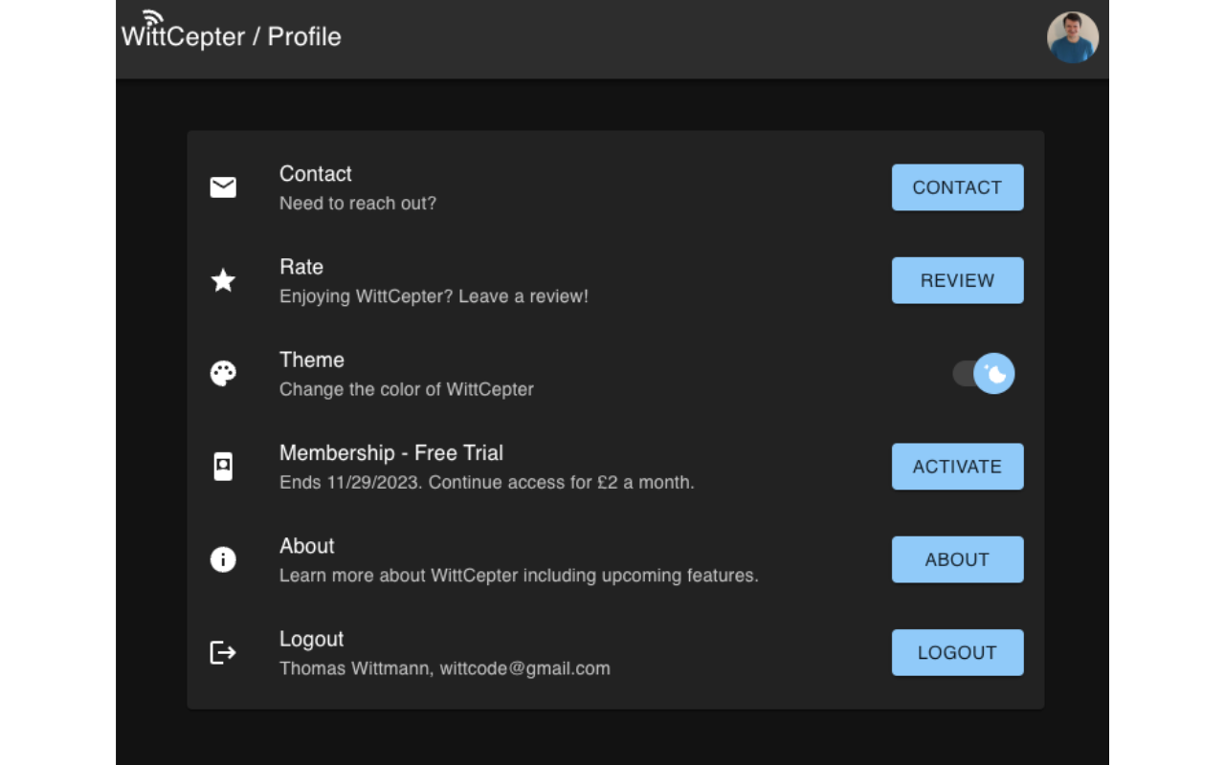Screen dimensions: 1225x765
Task: Sign out using the LOGOUT button
Action: coord(958,652)
